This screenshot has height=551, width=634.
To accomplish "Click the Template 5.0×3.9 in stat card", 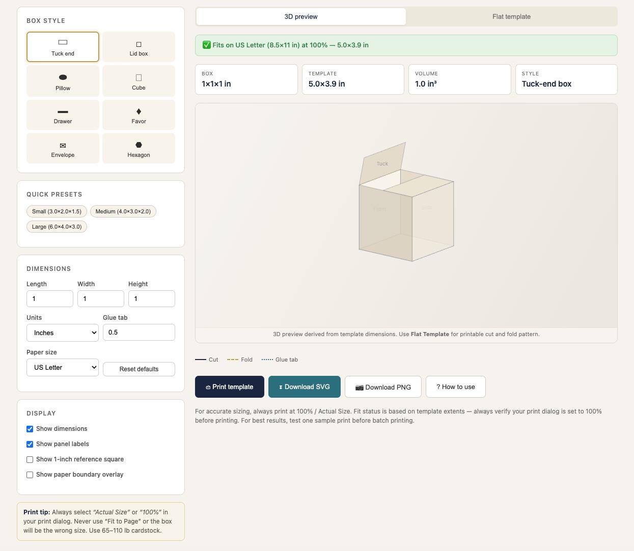I will 353,79.
